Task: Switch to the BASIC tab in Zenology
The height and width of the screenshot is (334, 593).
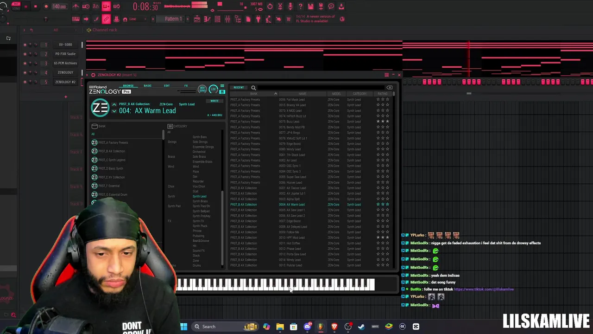Action: pyautogui.click(x=147, y=86)
